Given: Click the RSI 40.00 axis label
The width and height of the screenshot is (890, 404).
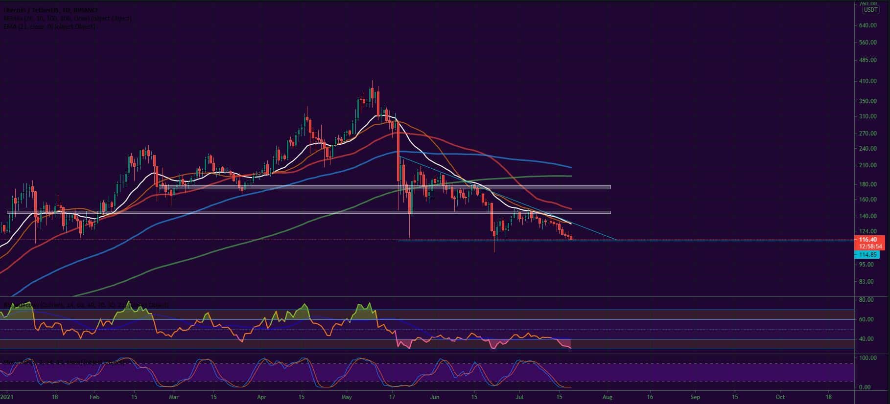Looking at the screenshot, I should click(x=867, y=339).
